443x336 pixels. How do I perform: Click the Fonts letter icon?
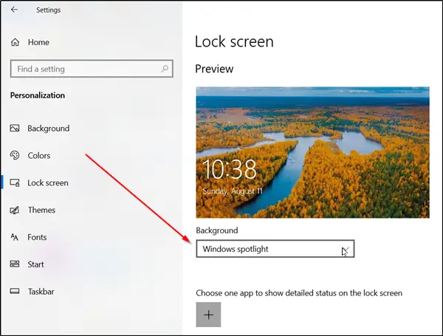click(15, 237)
